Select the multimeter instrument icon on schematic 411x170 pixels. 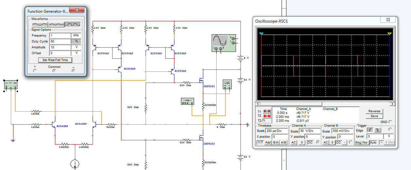pyautogui.click(x=227, y=85)
